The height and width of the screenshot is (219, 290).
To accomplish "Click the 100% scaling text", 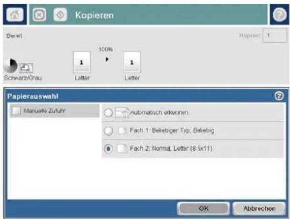I will click(x=106, y=50).
